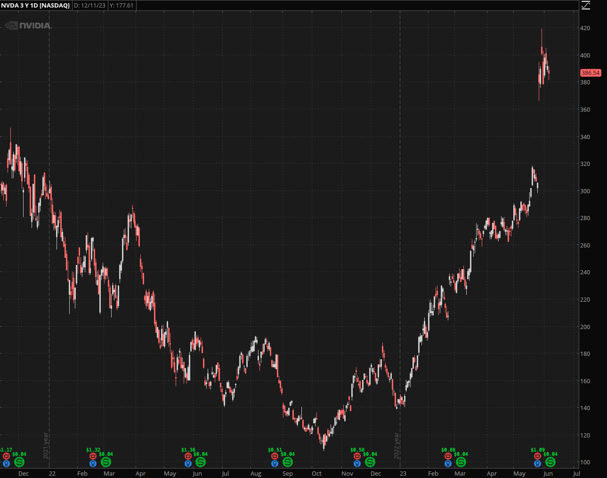The width and height of the screenshot is (607, 478).
Task: Click the green dividend icon at Jun 2023
Action: [550, 462]
